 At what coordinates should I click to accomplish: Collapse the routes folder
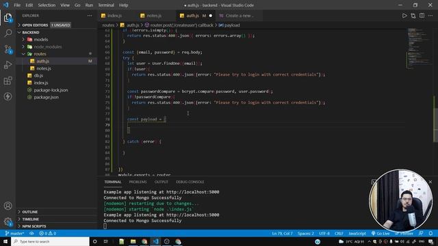57,54
